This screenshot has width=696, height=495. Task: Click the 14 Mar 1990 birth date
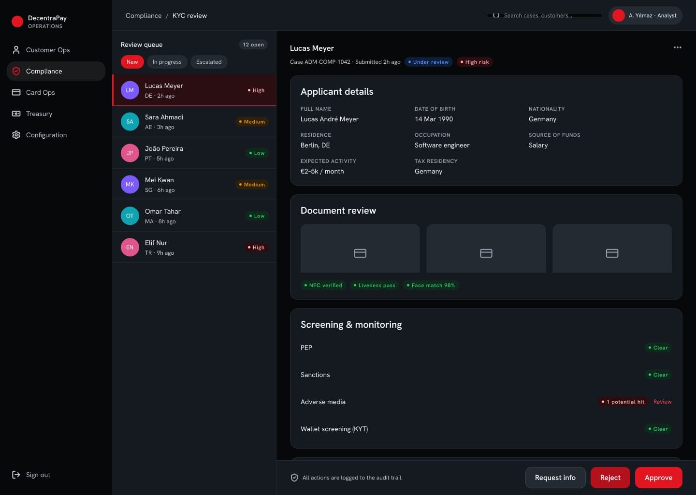pos(434,119)
